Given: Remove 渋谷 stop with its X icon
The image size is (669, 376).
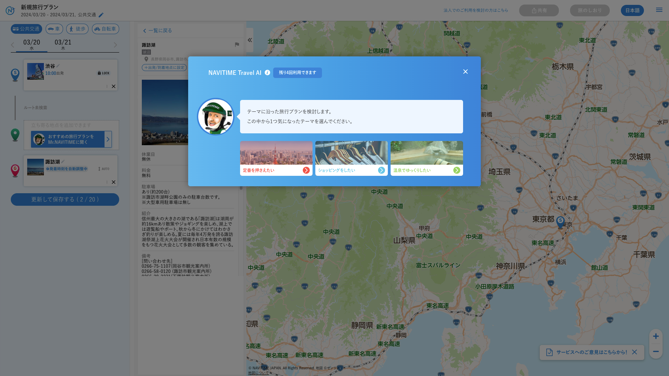Looking at the screenshot, I should 114,86.
